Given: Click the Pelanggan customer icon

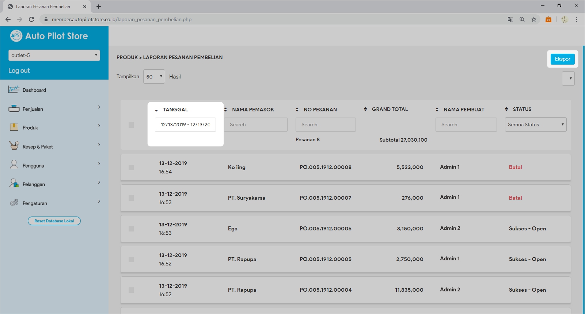Looking at the screenshot, I should click(14, 183).
